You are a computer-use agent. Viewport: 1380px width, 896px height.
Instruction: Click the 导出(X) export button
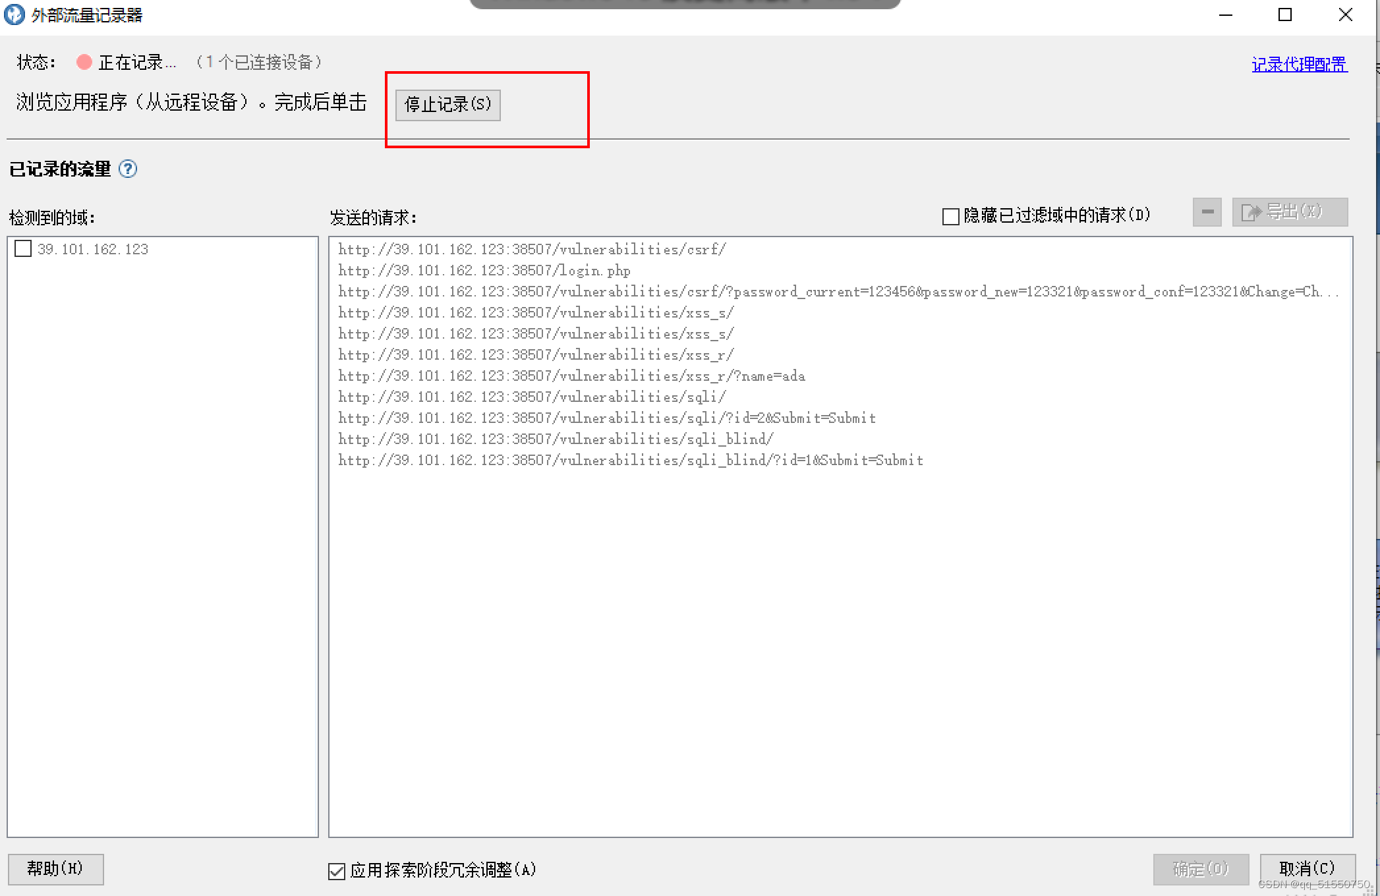click(x=1290, y=212)
